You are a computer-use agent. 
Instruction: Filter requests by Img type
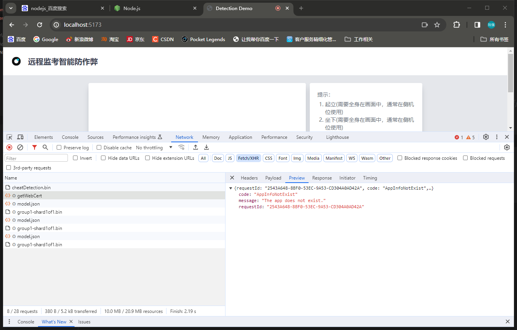coord(297,158)
